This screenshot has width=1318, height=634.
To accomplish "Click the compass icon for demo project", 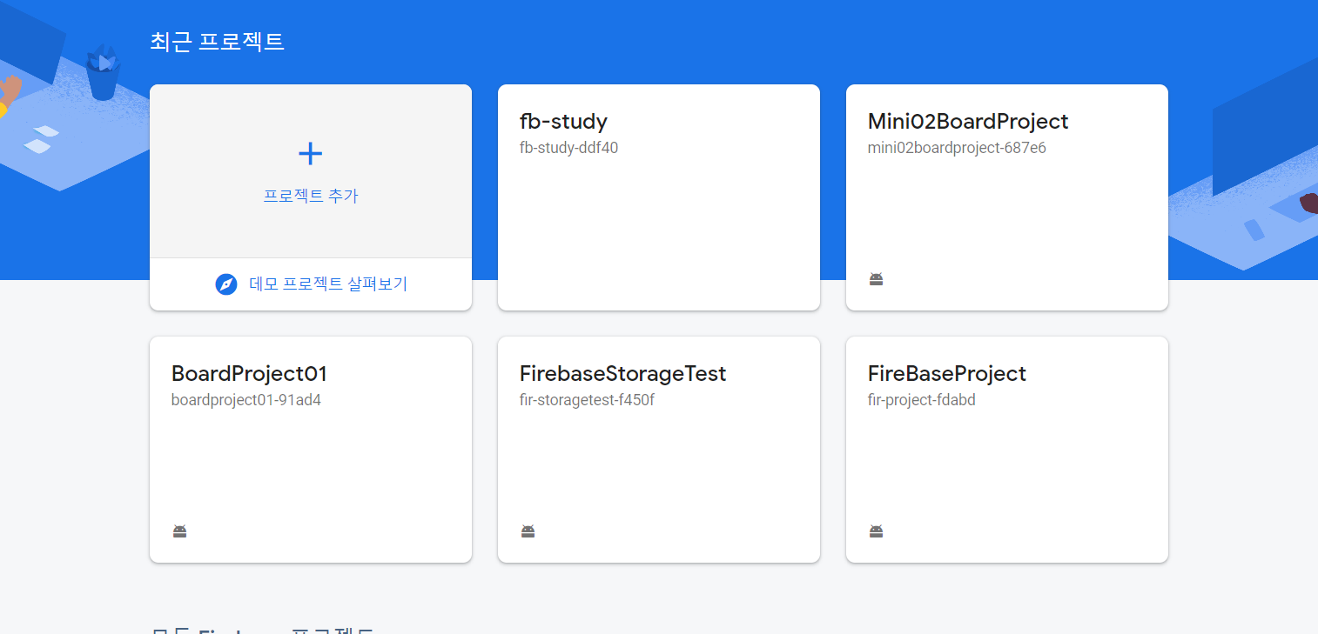I will point(226,284).
